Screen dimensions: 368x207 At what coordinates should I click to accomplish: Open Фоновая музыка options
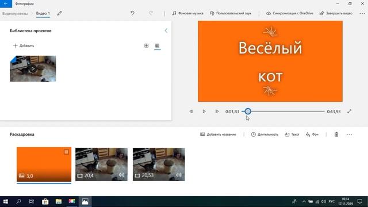click(x=188, y=13)
